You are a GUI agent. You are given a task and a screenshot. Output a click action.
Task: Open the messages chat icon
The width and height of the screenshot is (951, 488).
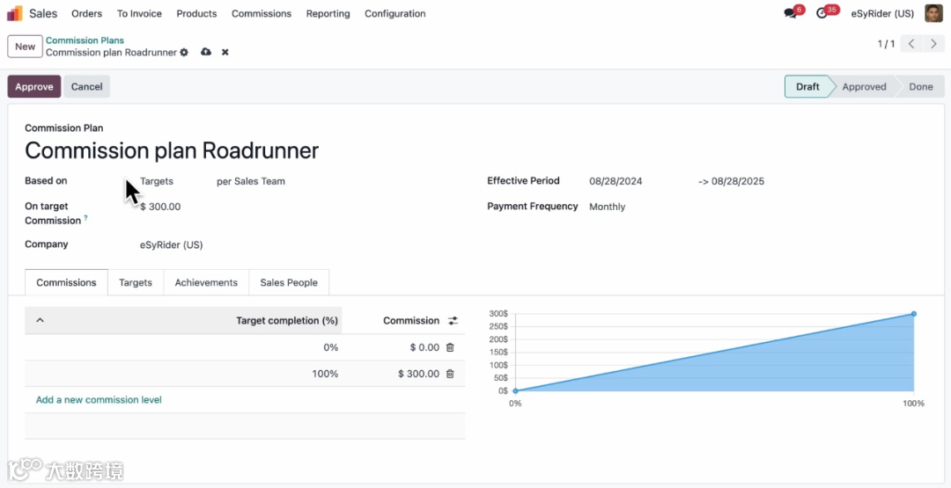pos(790,13)
